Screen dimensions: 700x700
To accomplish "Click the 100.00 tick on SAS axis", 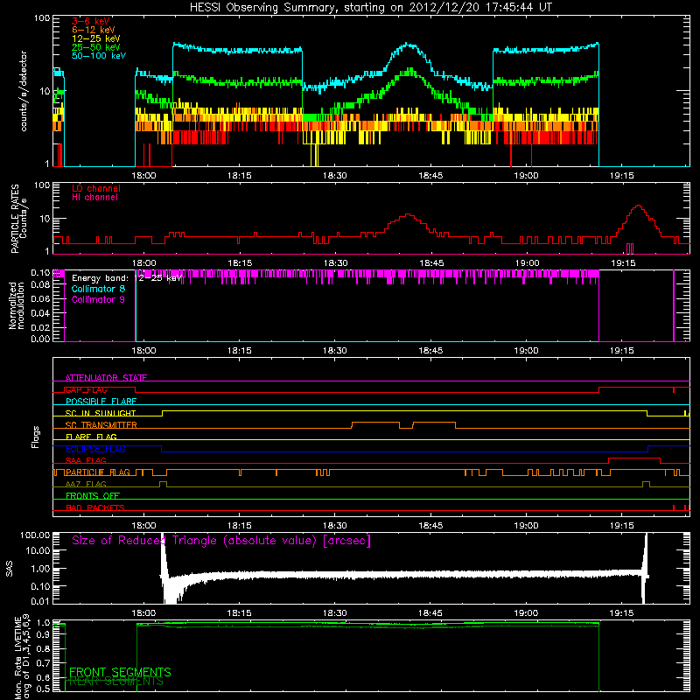I will pyautogui.click(x=35, y=535).
